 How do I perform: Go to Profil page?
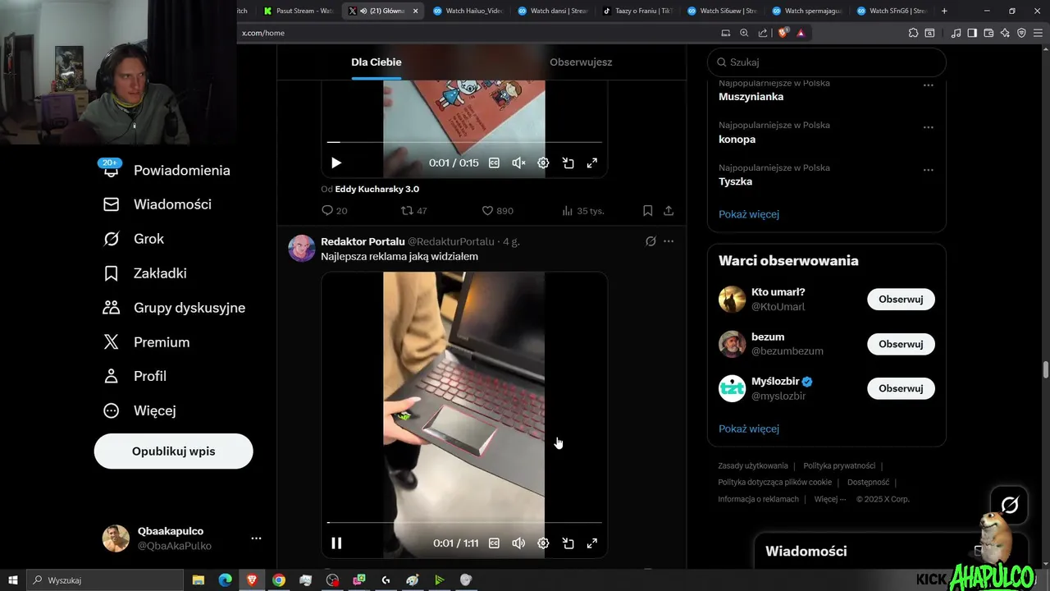[135, 376]
